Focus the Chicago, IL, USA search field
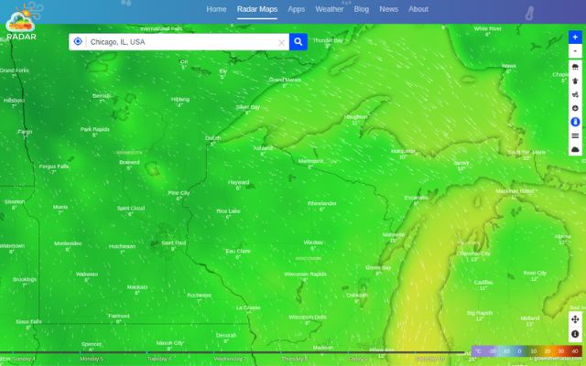 (181, 42)
